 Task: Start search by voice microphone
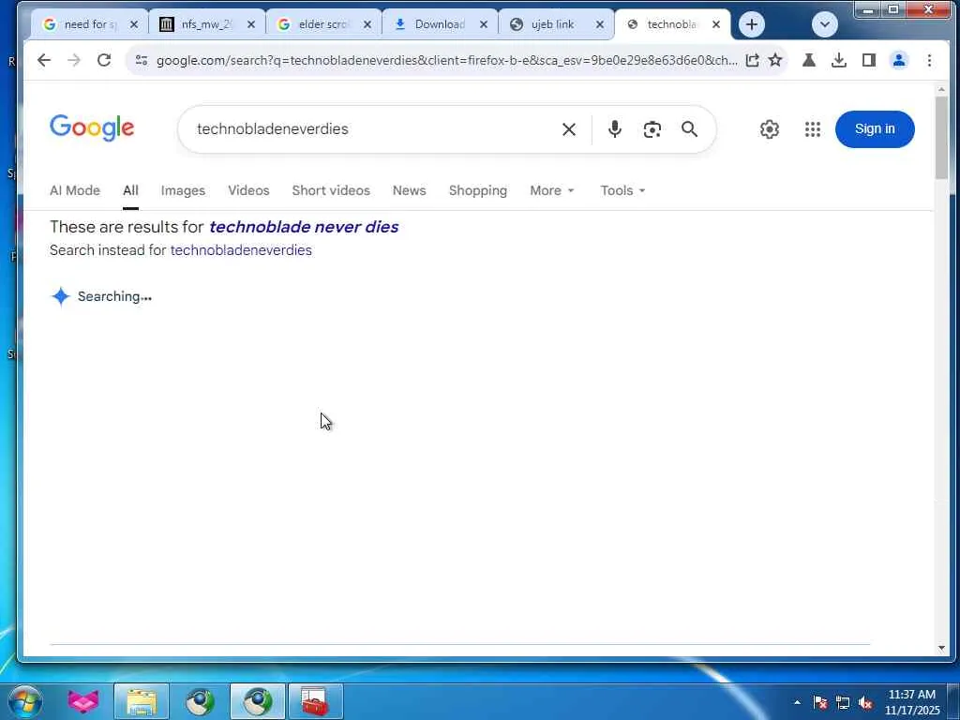pos(615,129)
